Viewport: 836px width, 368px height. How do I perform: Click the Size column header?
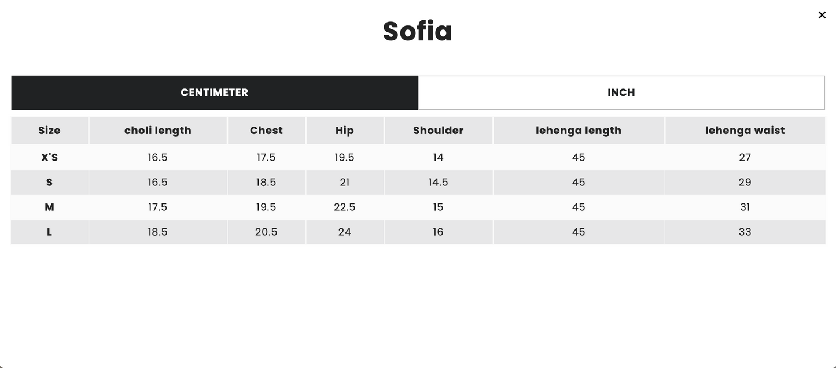pyautogui.click(x=49, y=131)
